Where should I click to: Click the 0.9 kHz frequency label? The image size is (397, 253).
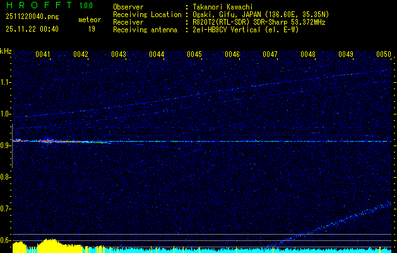(x=6, y=145)
